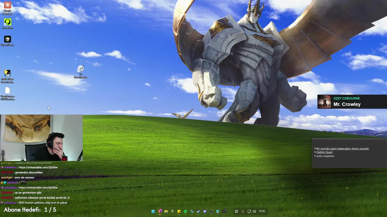Click the microphone tray icon
This screenshot has height=217, width=387.
coord(243,211)
